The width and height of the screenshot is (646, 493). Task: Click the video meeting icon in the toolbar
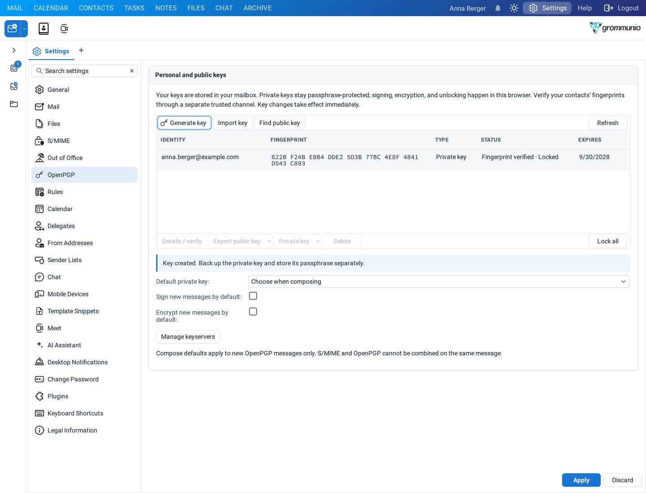[x=64, y=29]
